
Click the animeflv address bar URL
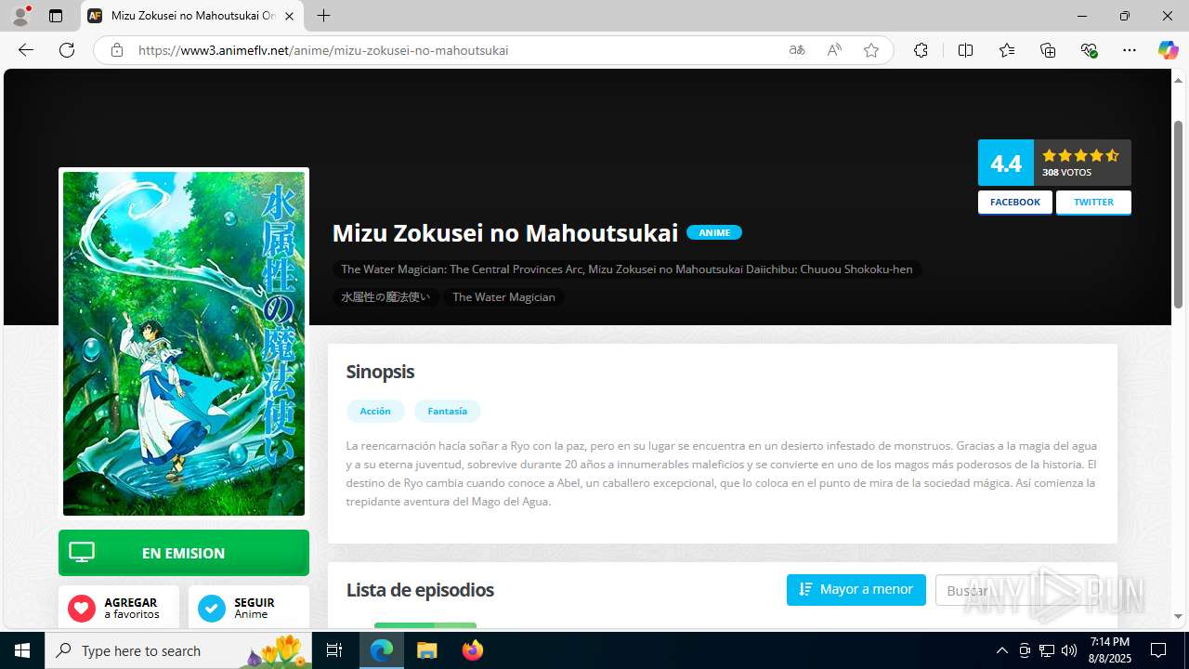pyautogui.click(x=323, y=50)
